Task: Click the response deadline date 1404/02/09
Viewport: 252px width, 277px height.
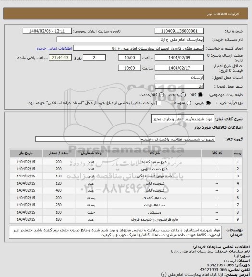Action: click(x=179, y=58)
